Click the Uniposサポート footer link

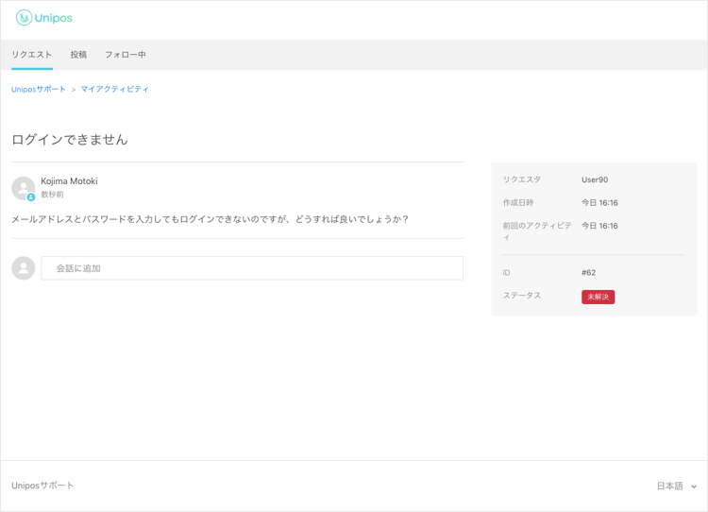[x=42, y=486]
